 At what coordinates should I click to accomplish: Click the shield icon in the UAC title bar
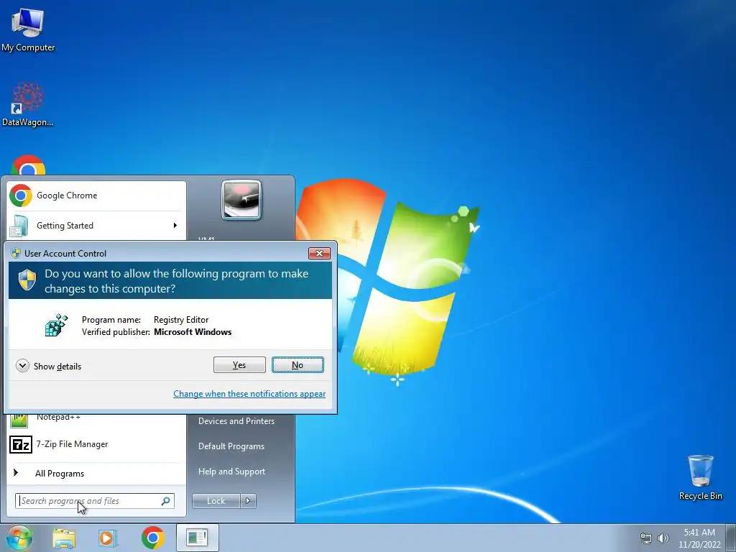tap(16, 254)
